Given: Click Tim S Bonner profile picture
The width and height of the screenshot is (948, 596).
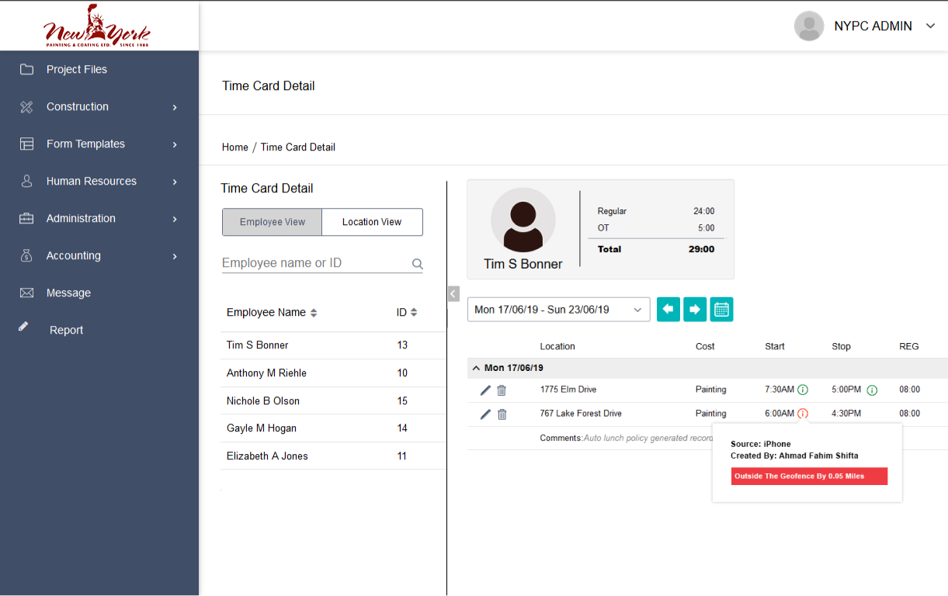Looking at the screenshot, I should pyautogui.click(x=523, y=220).
